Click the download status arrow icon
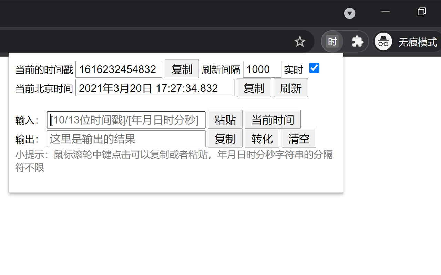 coord(350,13)
